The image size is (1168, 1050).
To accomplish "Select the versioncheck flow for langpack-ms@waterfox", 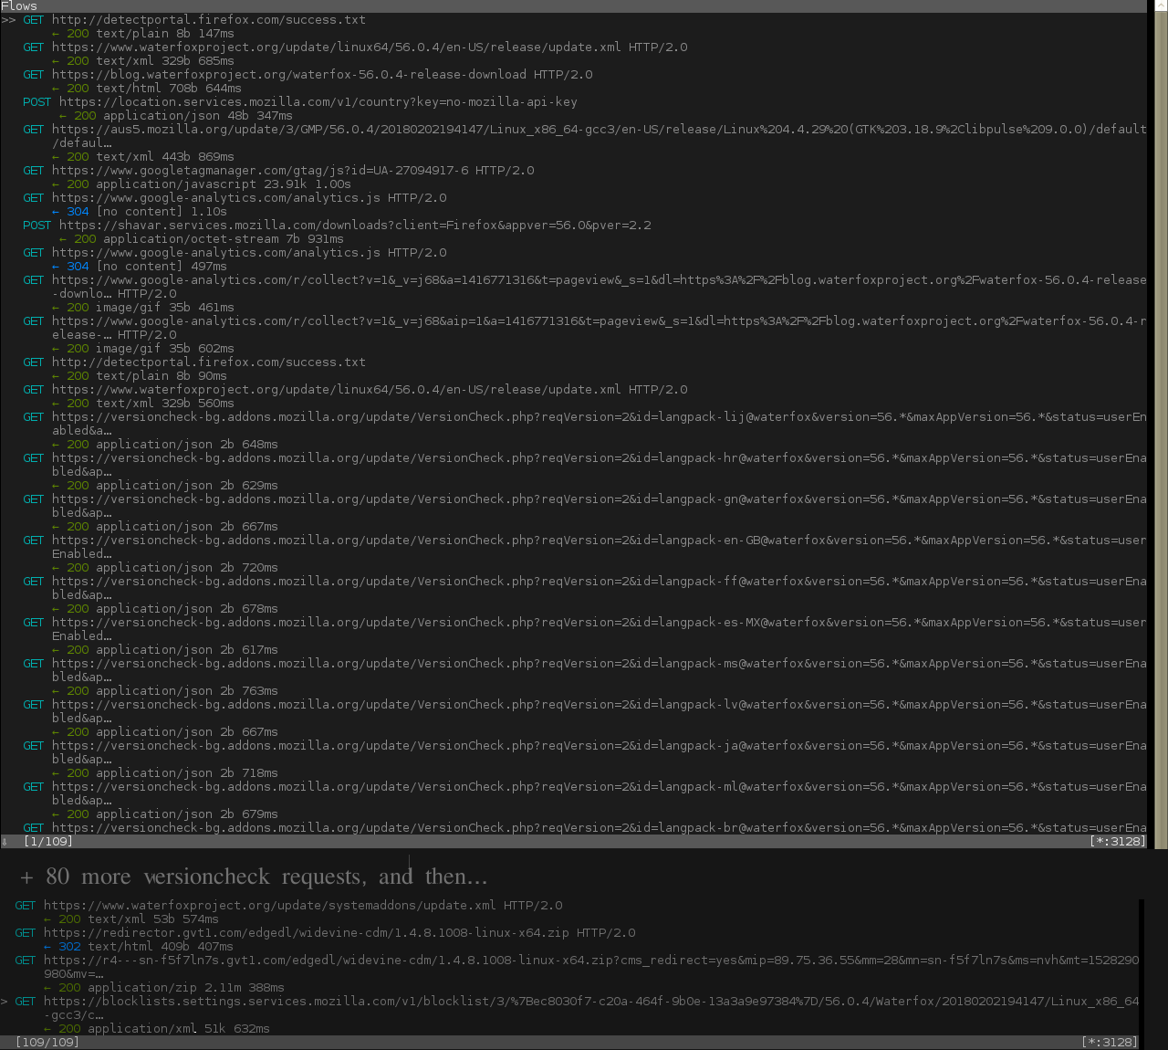I will pos(585,670).
